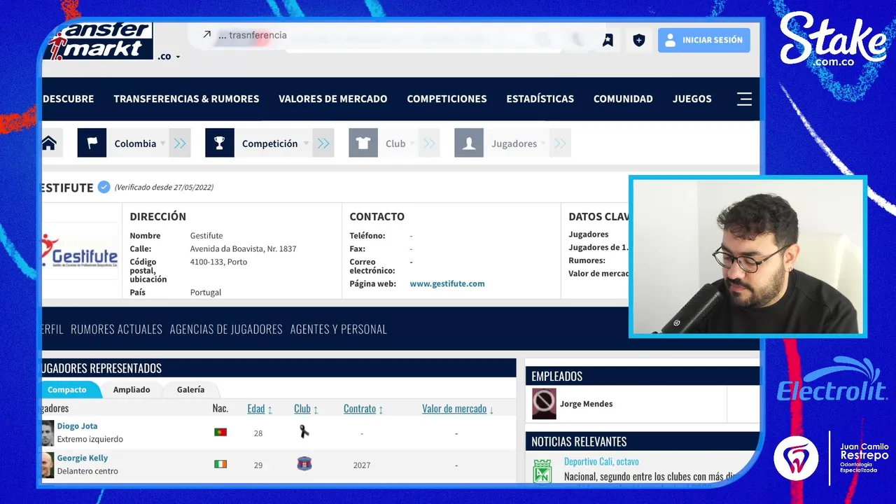
Task: Open Transferencias & Rumores menu
Action: (186, 99)
